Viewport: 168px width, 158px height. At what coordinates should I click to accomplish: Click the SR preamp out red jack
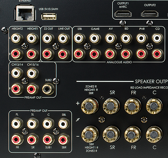tap(32, 139)
